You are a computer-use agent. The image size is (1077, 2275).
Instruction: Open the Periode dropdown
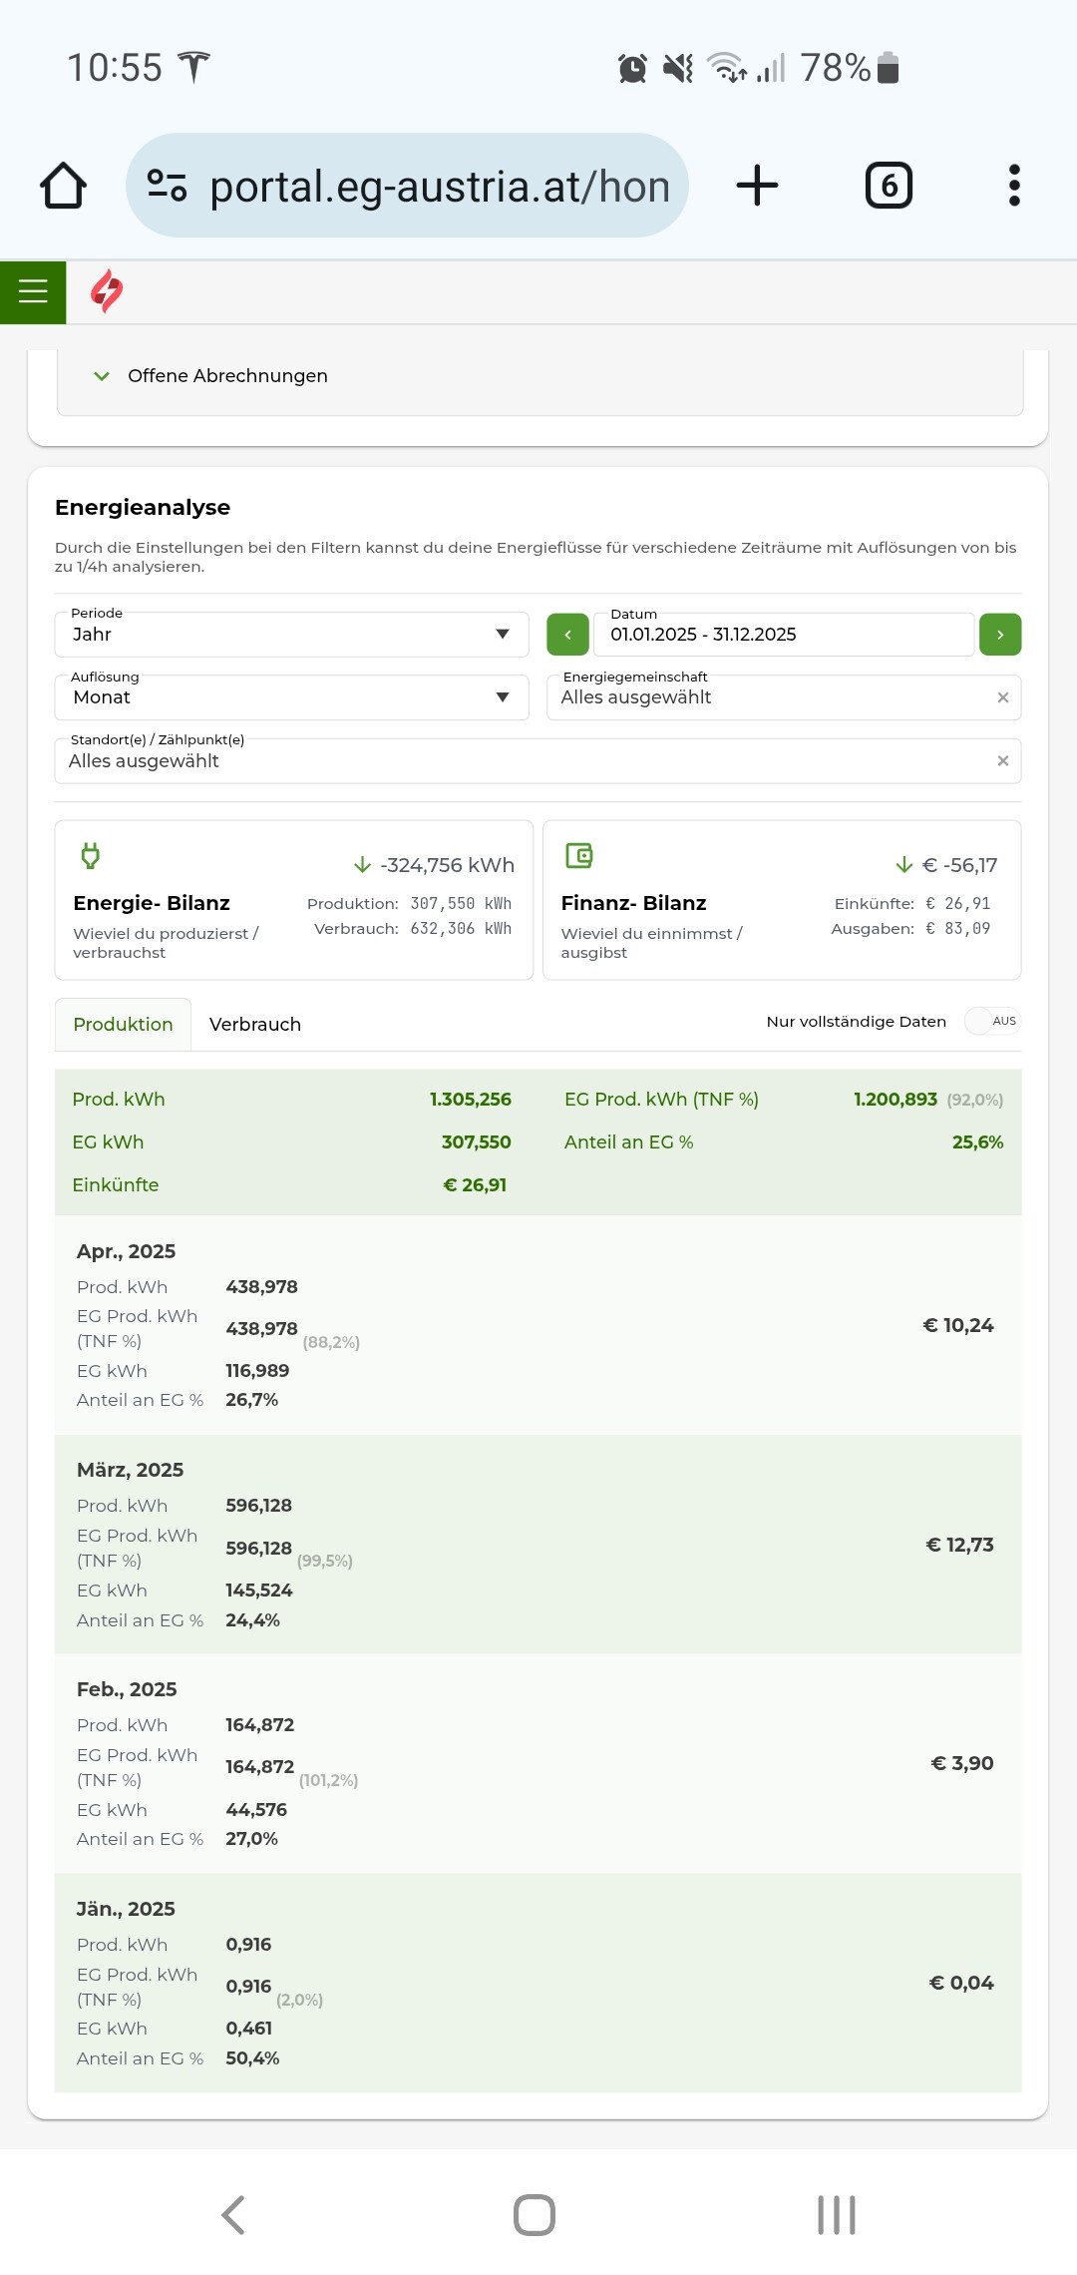[291, 635]
